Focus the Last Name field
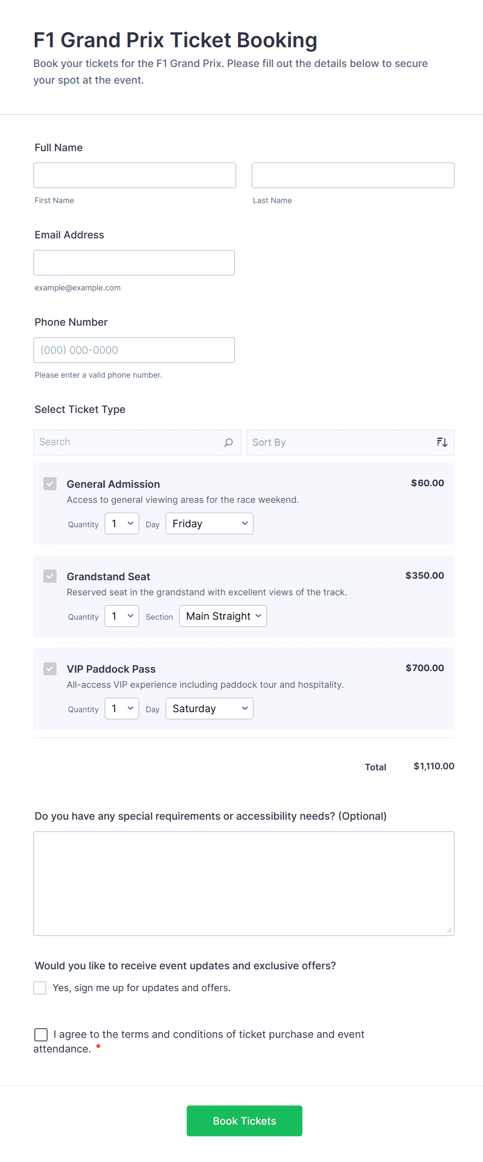483x1162 pixels. tap(353, 176)
